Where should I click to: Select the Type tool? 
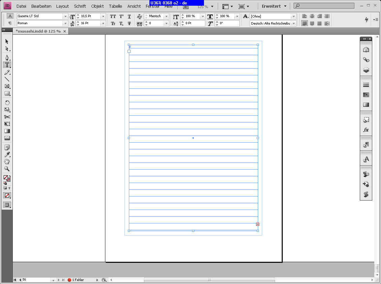[7, 65]
